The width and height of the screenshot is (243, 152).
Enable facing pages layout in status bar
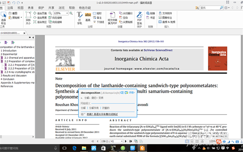(x=197, y=141)
